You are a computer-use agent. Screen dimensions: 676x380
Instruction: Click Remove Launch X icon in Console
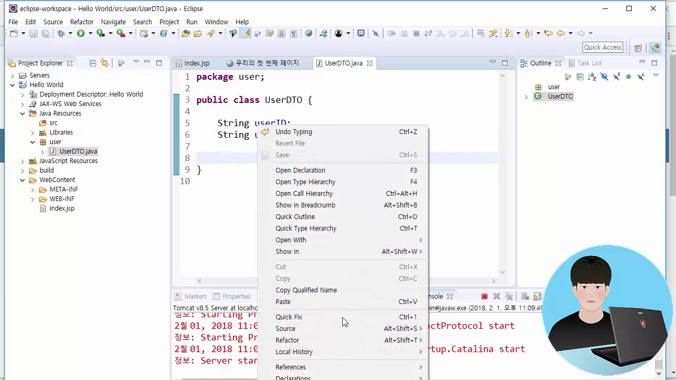coord(496,297)
